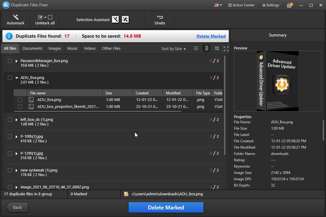The height and width of the screenshot is (217, 326).
Task: Collapse the ADU_Box.png group
Action: pyautogui.click(x=17, y=78)
